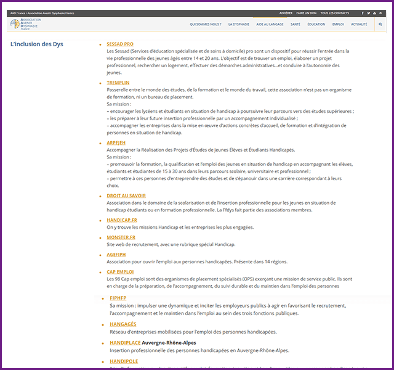Visit the HANDICAP.FR link
The height and width of the screenshot is (370, 394).
[122, 220]
